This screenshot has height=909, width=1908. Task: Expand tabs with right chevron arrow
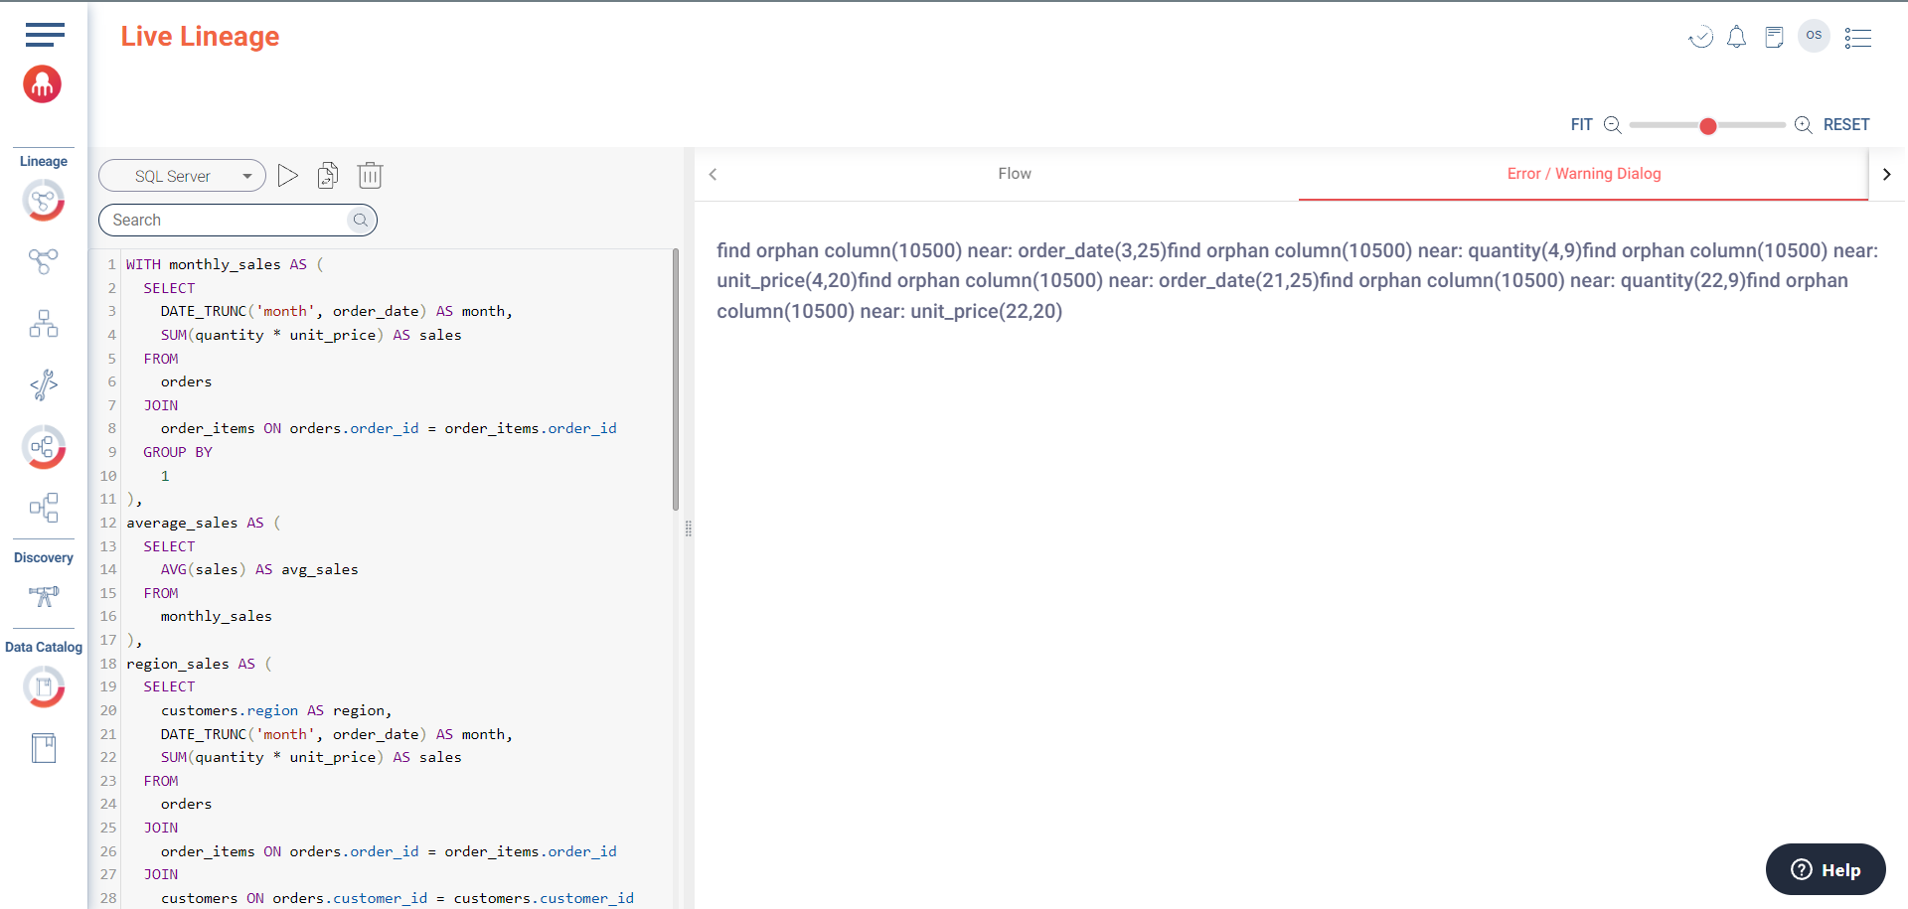(x=1886, y=174)
